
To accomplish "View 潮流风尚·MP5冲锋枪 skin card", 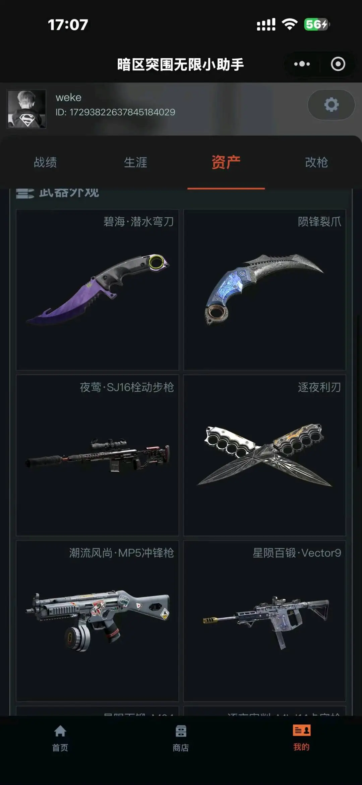I will [x=98, y=621].
